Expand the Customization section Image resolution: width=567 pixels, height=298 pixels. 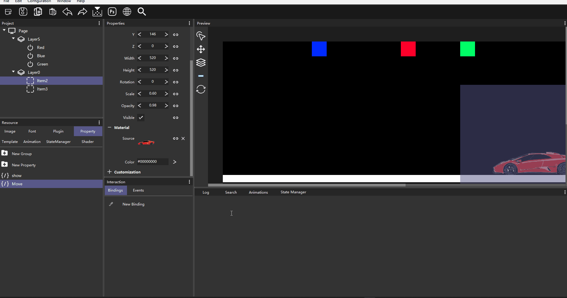[x=109, y=172]
